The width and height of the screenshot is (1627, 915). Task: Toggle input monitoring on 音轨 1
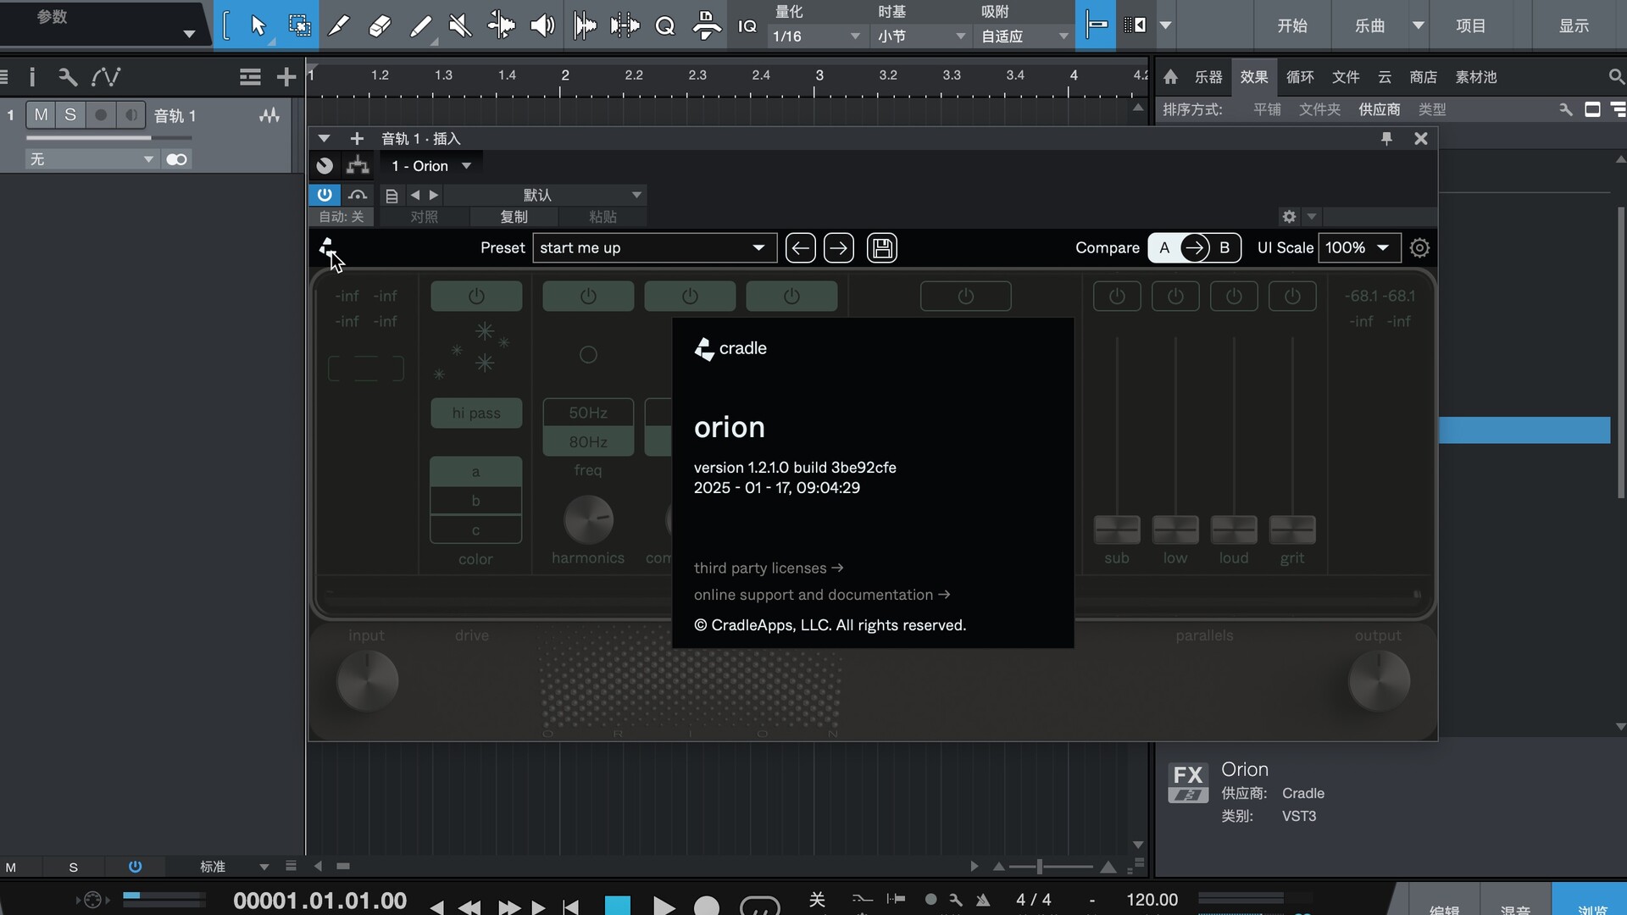pos(130,114)
